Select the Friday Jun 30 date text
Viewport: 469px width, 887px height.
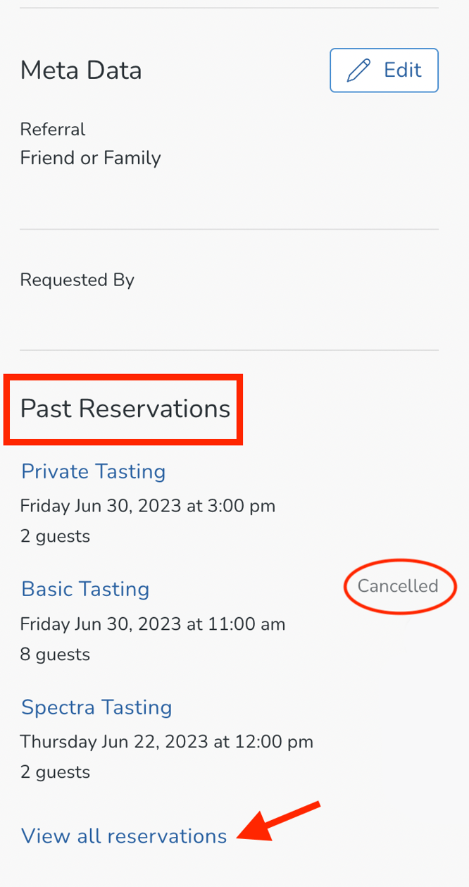pos(147,506)
